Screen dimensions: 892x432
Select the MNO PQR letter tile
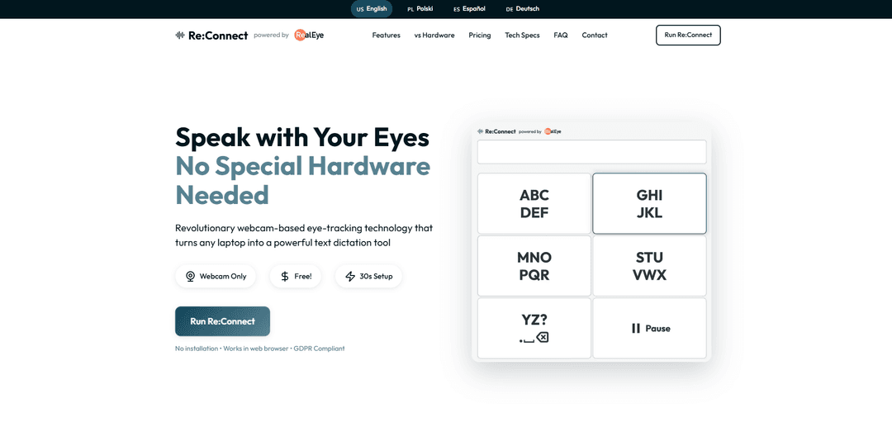pos(534,266)
